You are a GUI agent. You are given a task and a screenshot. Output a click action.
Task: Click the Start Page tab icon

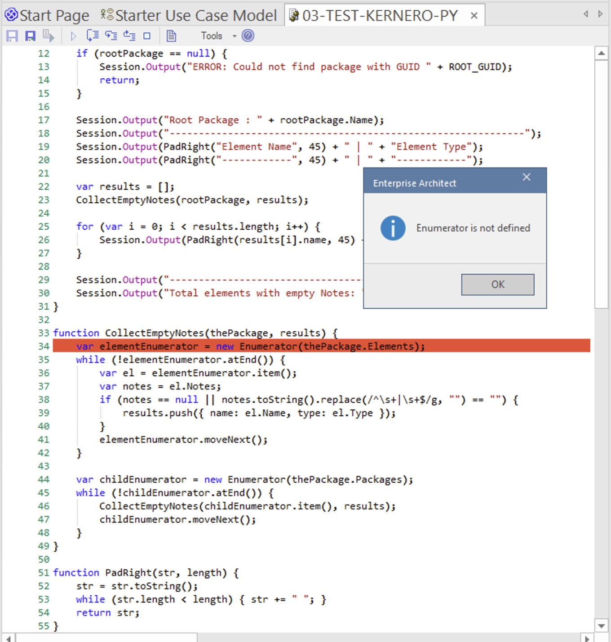pyautogui.click(x=11, y=15)
